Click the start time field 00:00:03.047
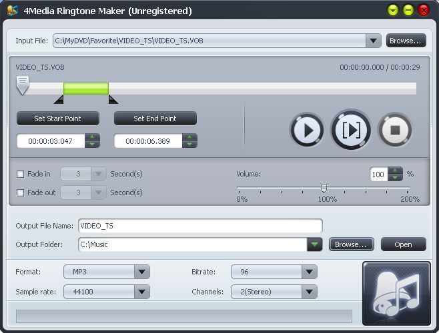This screenshot has width=439, height=333. [51, 141]
